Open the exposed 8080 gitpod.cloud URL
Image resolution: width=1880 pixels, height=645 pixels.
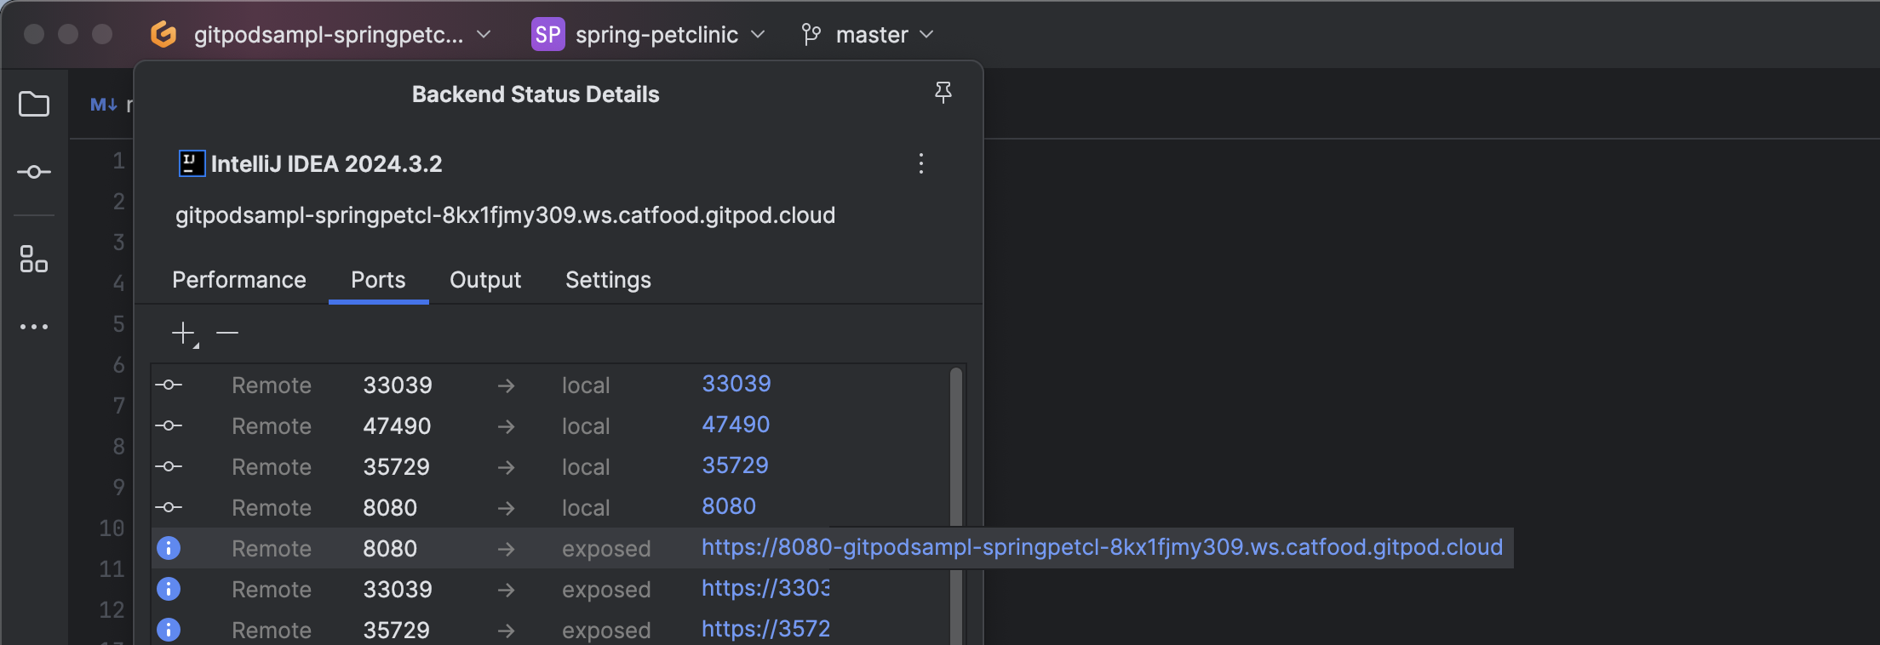tap(1102, 547)
